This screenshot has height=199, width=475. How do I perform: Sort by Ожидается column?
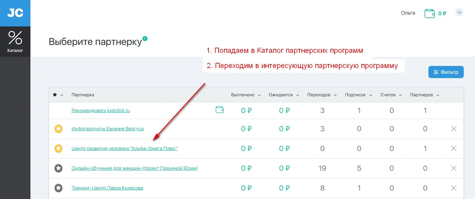284,95
